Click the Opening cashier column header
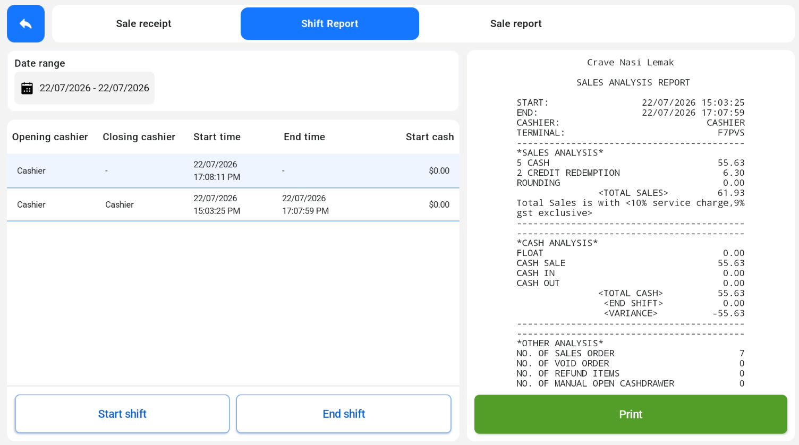The height and width of the screenshot is (445, 799). click(x=50, y=137)
